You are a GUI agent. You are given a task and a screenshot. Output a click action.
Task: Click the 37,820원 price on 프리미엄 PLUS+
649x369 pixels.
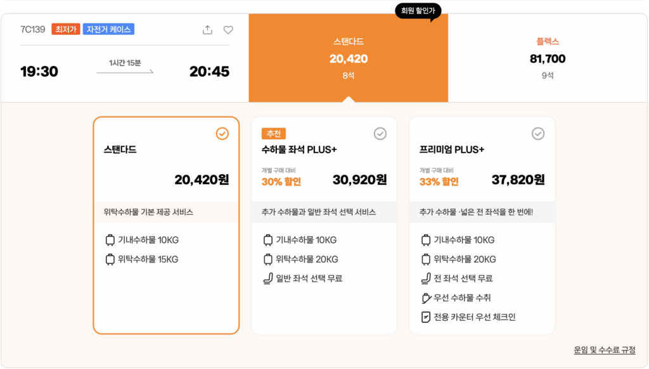[x=518, y=180]
